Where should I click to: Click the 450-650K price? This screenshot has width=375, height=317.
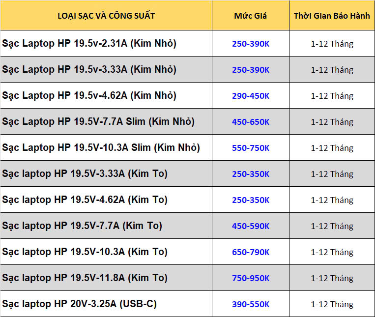click(251, 122)
